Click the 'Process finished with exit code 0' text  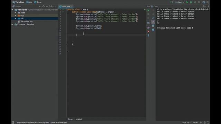(175, 28)
